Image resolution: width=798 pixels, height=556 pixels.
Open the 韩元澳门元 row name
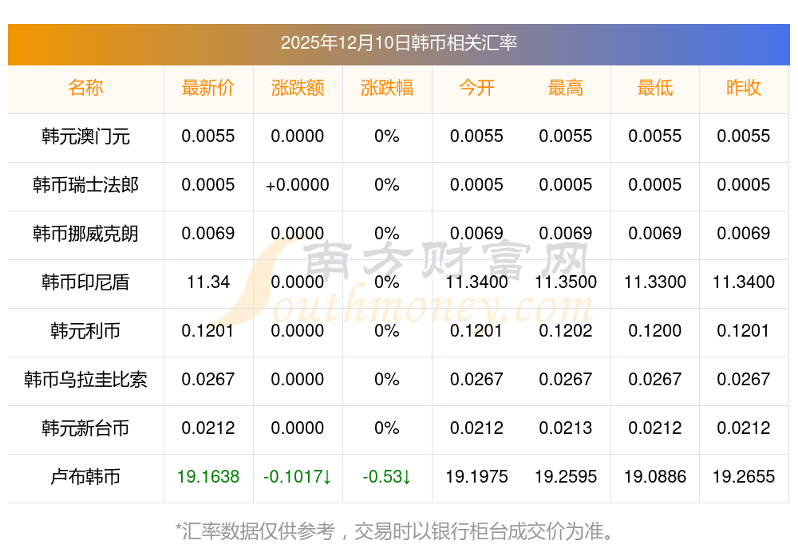pyautogui.click(x=85, y=136)
